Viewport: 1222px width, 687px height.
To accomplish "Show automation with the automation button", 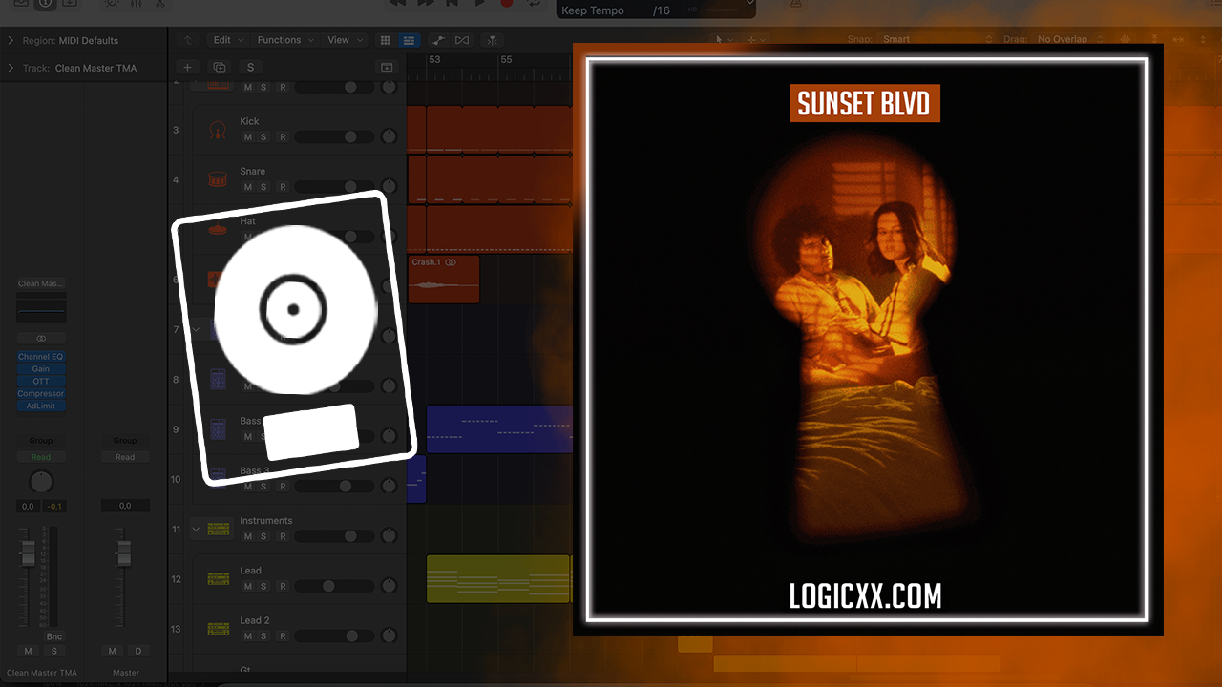I will [438, 40].
